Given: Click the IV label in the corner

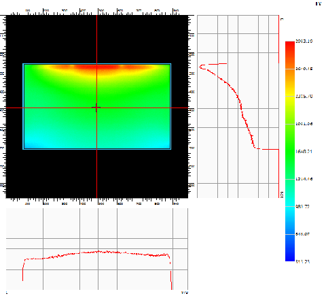Looking at the screenshot, I should pyautogui.click(x=319, y=3).
